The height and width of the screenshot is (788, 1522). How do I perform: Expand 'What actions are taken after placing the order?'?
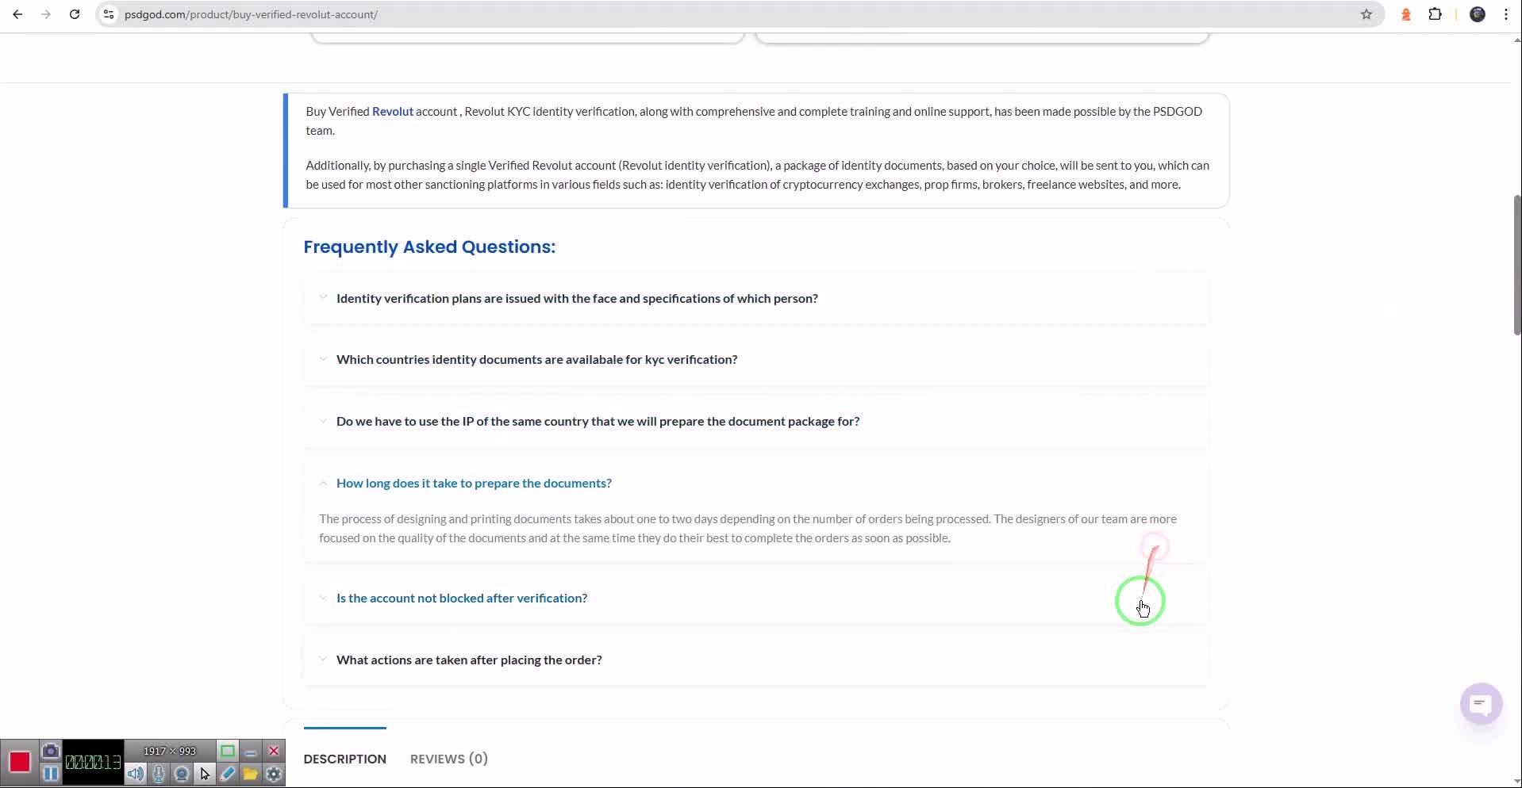tap(469, 660)
